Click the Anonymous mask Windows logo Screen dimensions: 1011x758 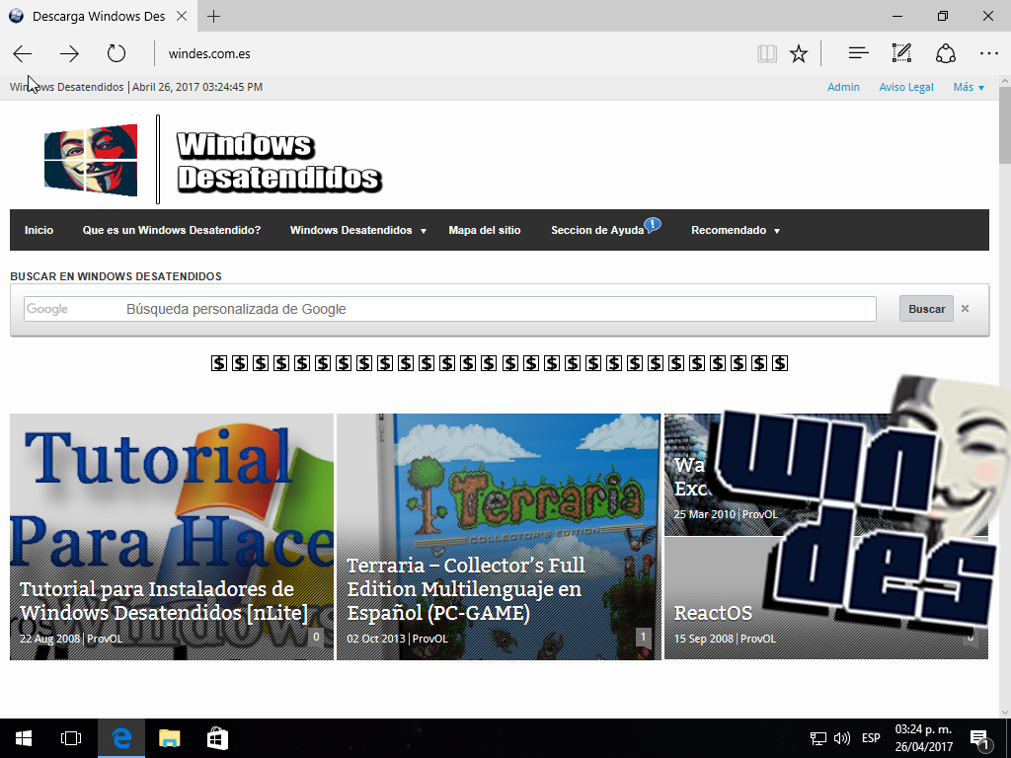tap(91, 160)
